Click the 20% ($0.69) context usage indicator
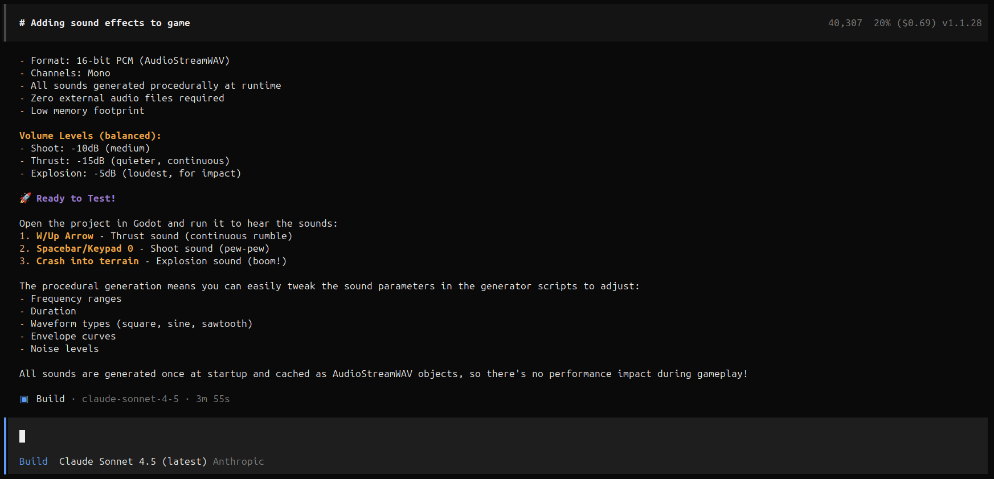994x479 pixels. point(904,23)
